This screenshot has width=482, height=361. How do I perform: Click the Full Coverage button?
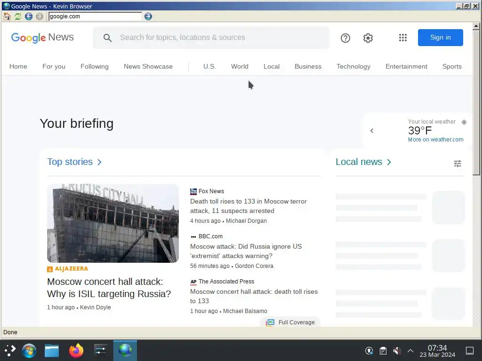point(290,322)
